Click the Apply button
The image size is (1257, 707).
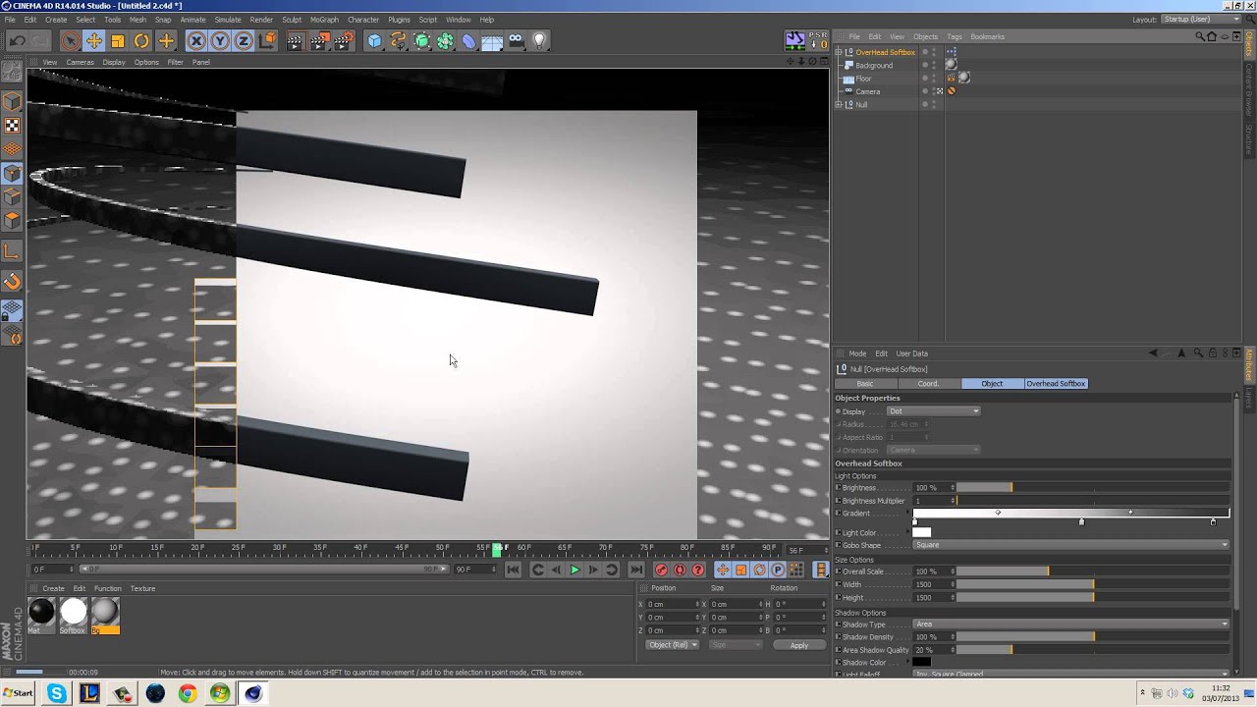(x=799, y=645)
